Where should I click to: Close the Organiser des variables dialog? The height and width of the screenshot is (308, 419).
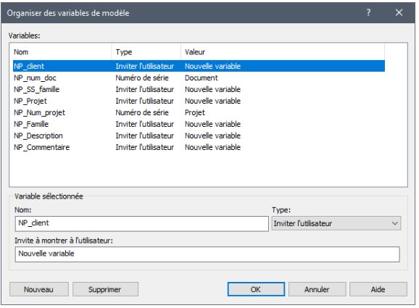pyautogui.click(x=399, y=12)
